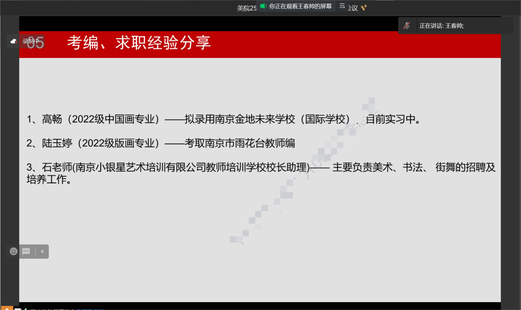Image resolution: width=521 pixels, height=310 pixels.
Task: Click the meeting title starting with 美院25
Action: (247, 8)
